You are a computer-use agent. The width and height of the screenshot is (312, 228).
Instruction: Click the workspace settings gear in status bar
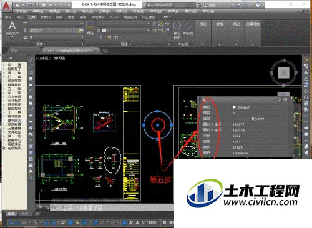click(x=164, y=222)
